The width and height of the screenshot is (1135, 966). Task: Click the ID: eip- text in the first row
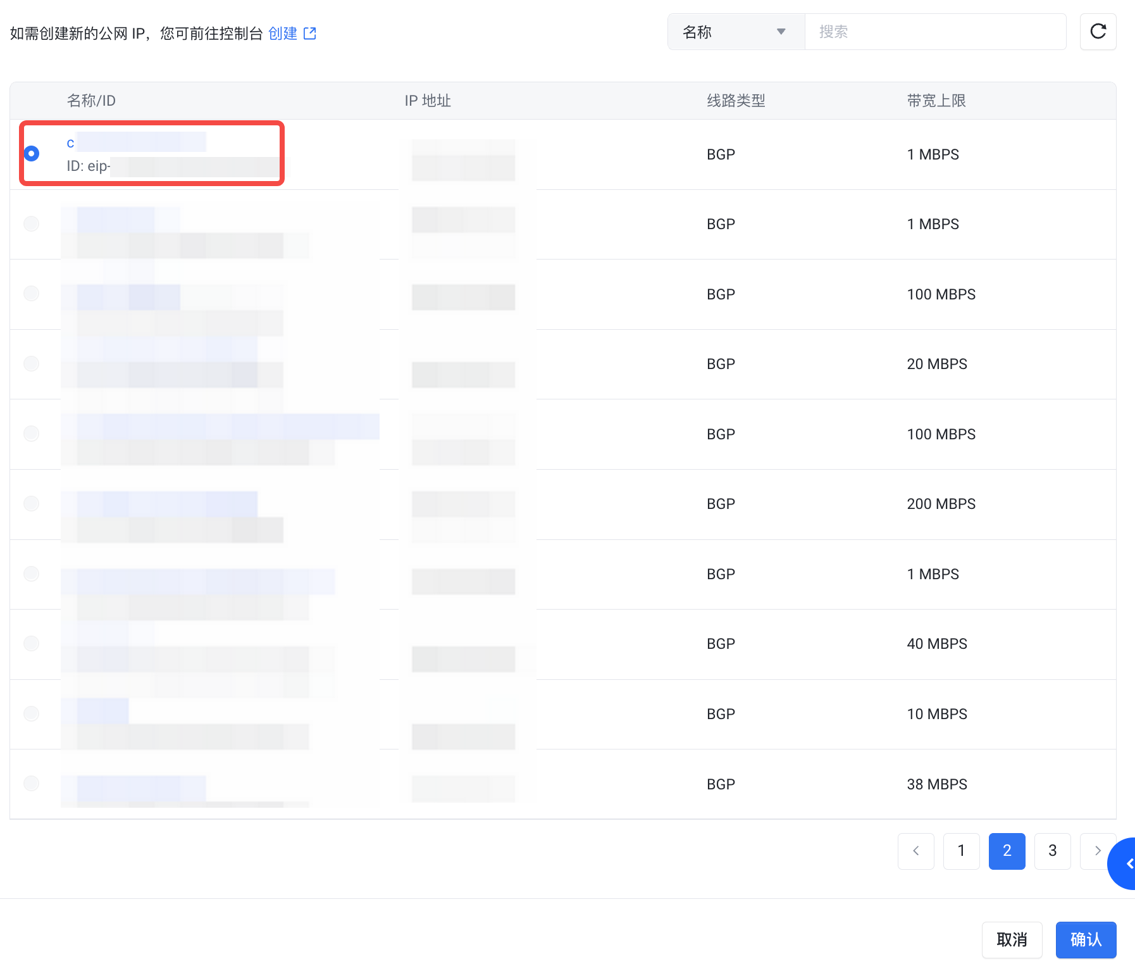(x=89, y=166)
